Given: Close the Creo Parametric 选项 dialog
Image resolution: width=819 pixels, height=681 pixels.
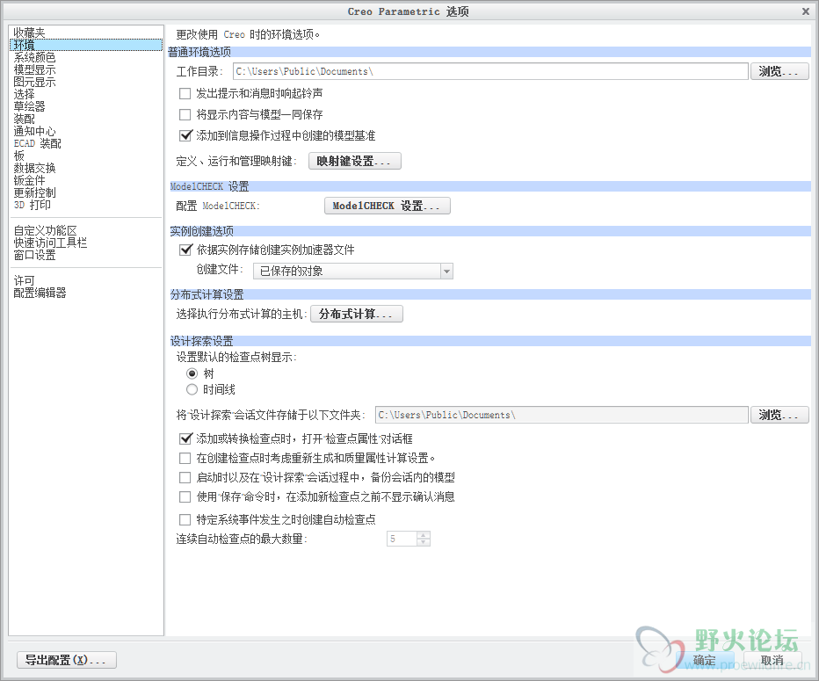Looking at the screenshot, I should (x=806, y=11).
